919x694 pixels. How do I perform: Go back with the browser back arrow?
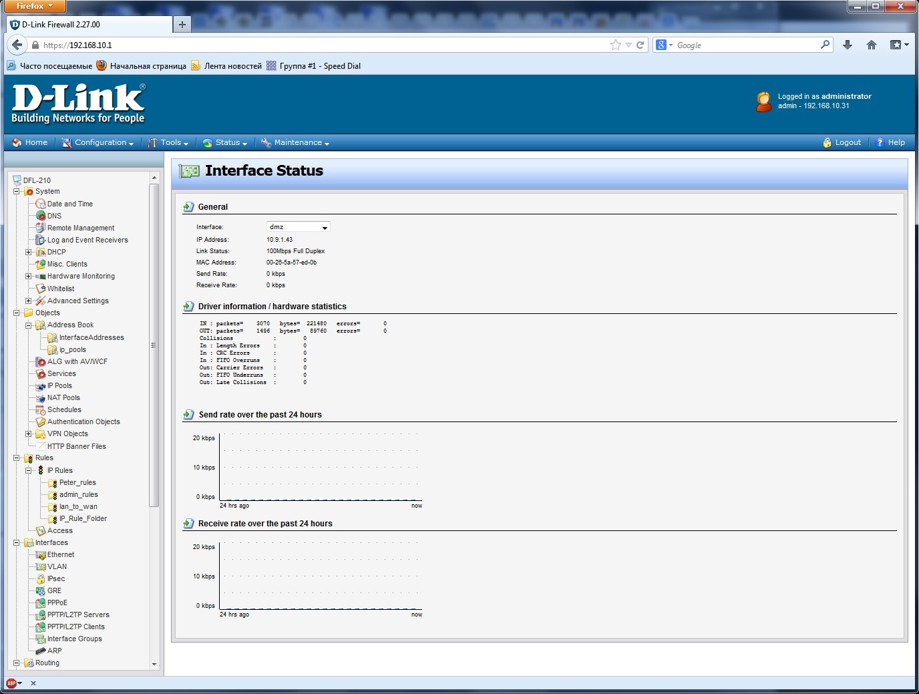pyautogui.click(x=17, y=45)
